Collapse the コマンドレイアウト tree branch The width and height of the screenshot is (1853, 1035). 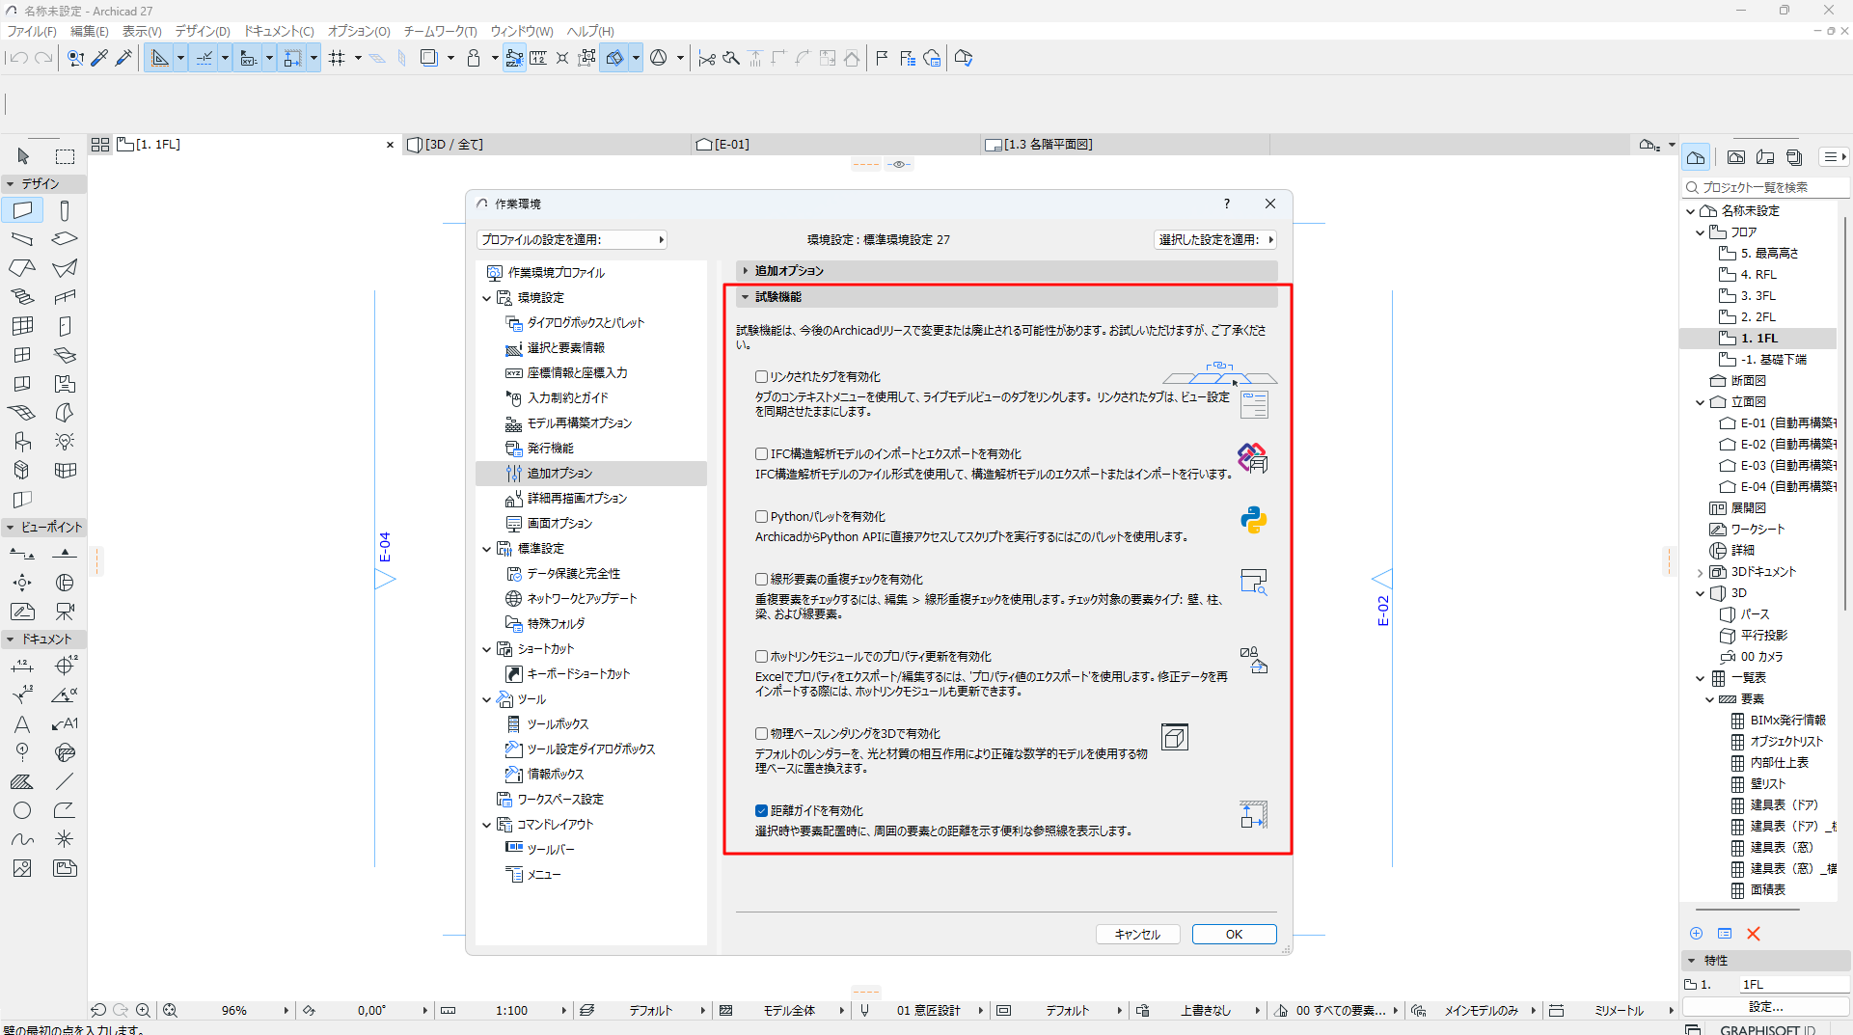tap(487, 825)
